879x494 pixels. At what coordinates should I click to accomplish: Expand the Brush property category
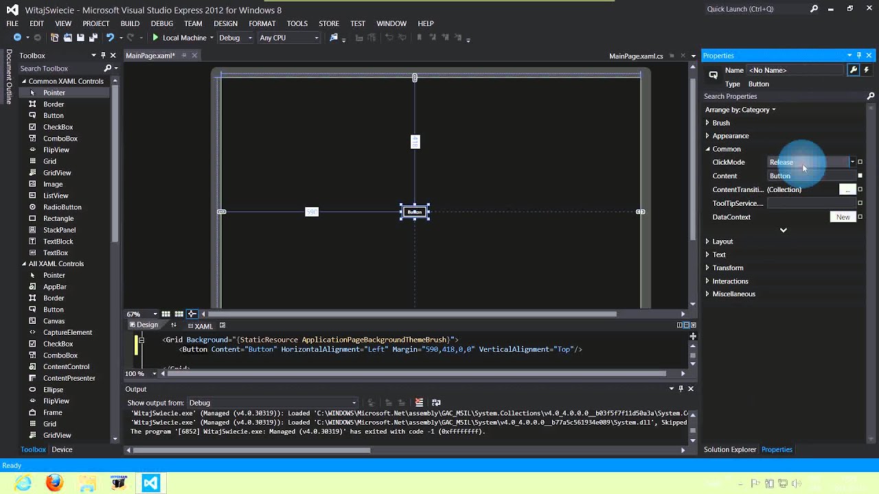707,123
